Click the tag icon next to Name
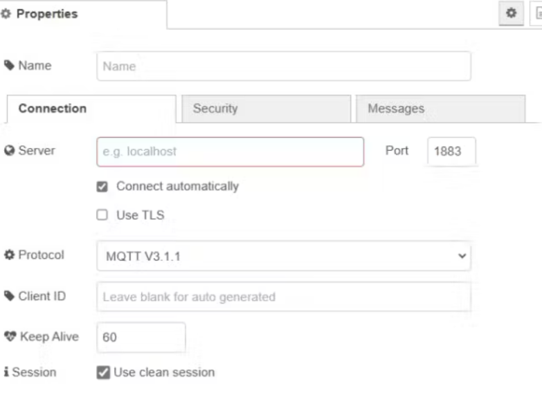 [x=10, y=66]
